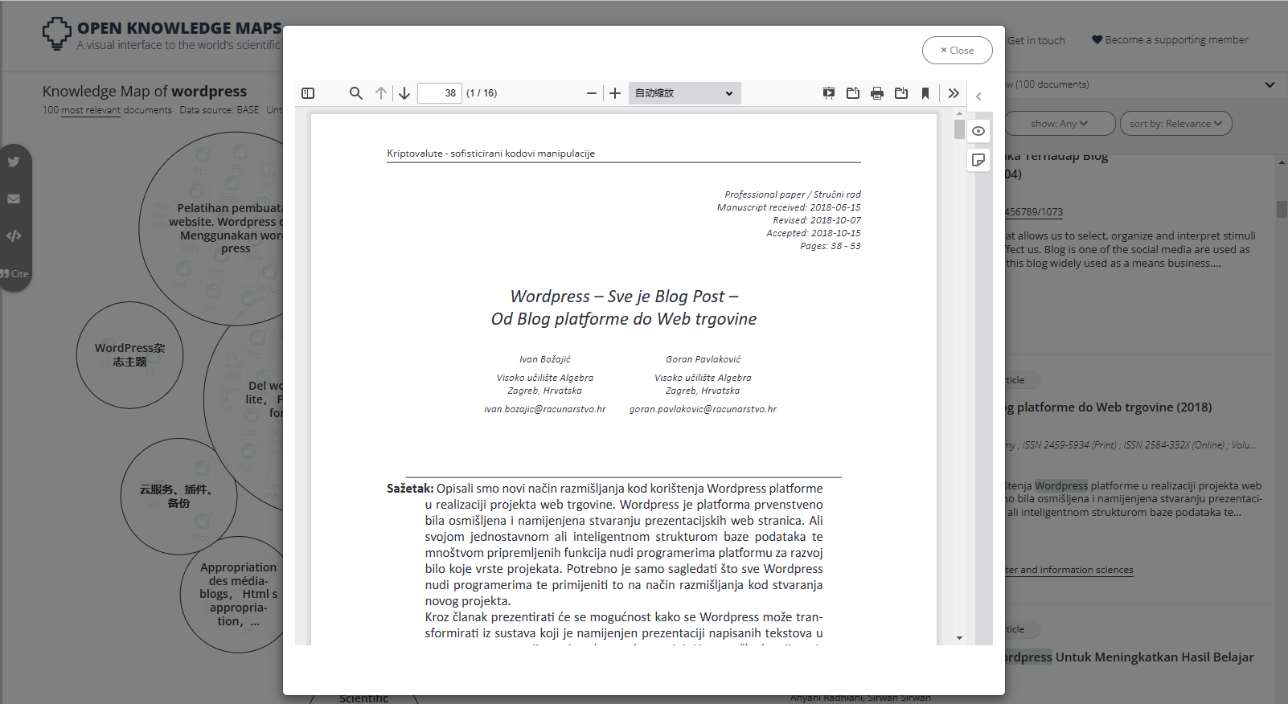
Task: Click the page number input field
Action: (440, 93)
